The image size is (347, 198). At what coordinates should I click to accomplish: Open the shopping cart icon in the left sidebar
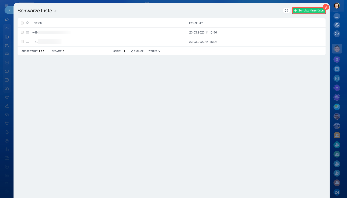7,123
